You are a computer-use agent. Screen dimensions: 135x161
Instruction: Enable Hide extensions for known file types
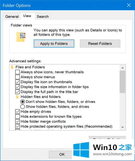click(17, 116)
